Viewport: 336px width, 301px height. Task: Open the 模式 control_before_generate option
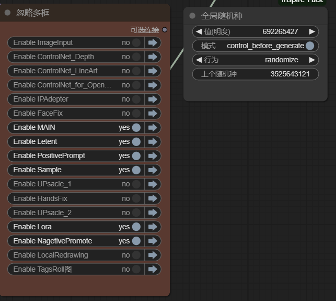255,46
